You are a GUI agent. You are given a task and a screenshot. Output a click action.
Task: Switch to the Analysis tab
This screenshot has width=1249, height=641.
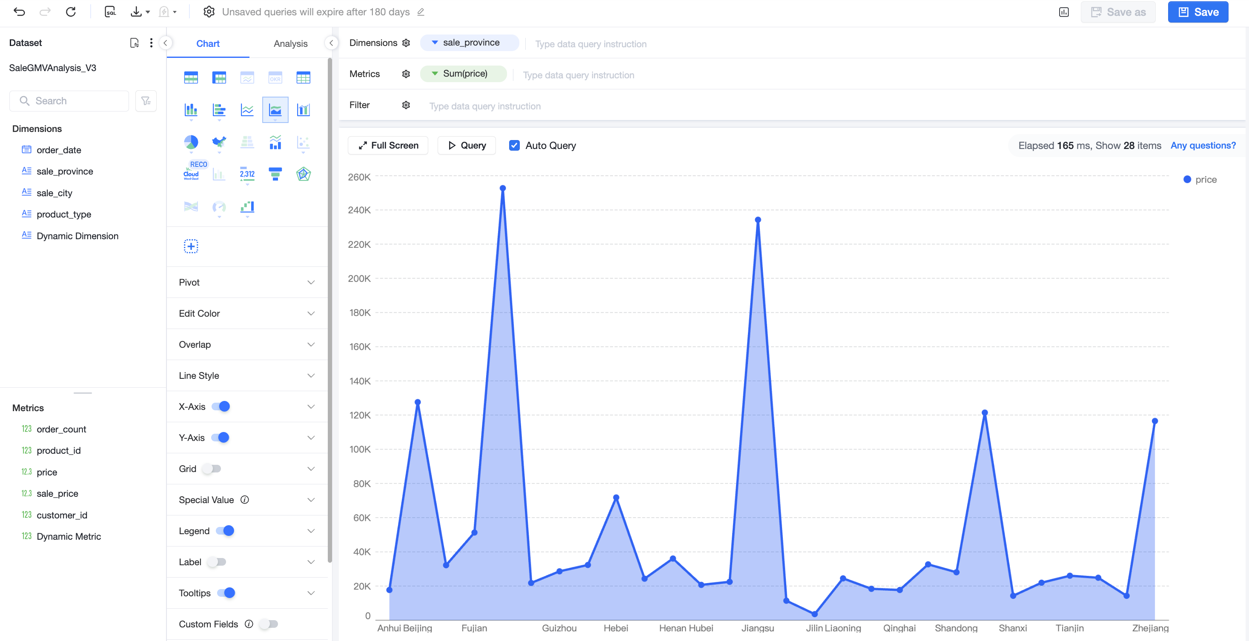pyautogui.click(x=290, y=44)
